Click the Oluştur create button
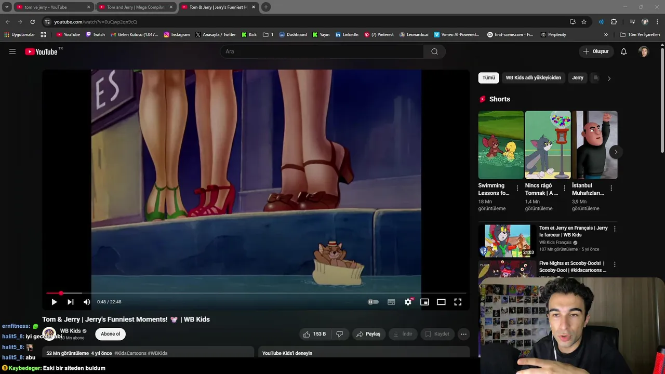Screen dimensions: 665x374 595,51
